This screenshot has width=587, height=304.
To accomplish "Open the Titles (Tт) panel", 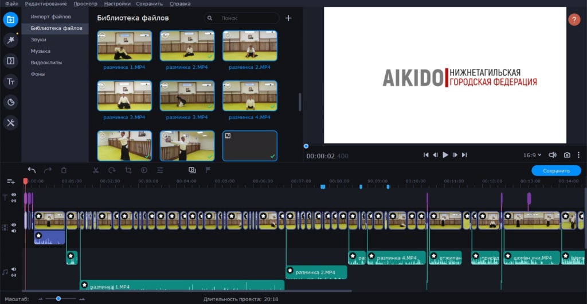I will pyautogui.click(x=10, y=81).
